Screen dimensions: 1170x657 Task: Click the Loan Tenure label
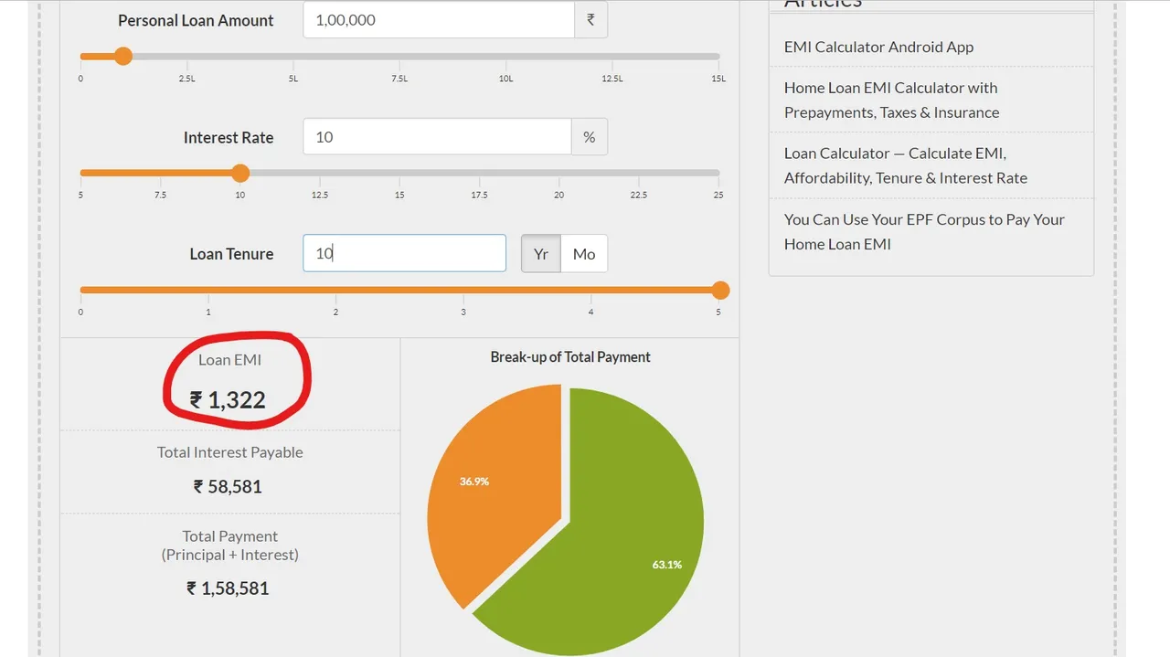(x=231, y=254)
